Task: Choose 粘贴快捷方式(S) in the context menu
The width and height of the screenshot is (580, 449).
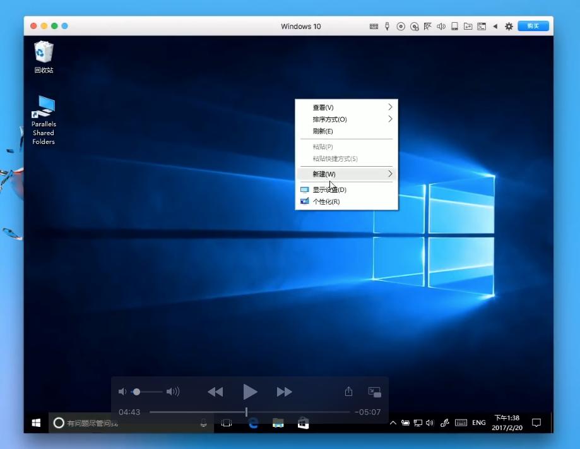Action: (x=346, y=159)
